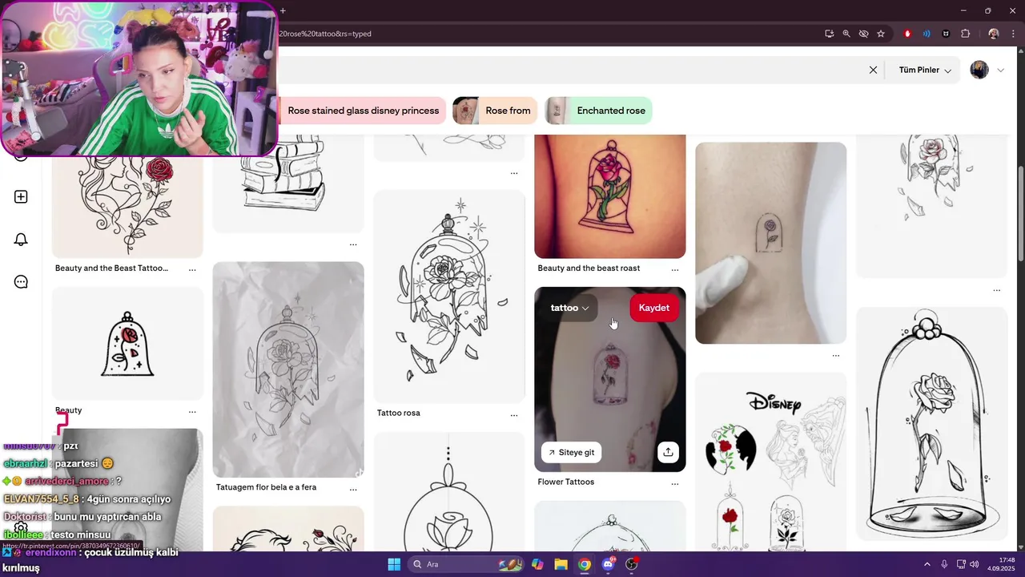Open more options for Flower Tattoos pin

675,484
